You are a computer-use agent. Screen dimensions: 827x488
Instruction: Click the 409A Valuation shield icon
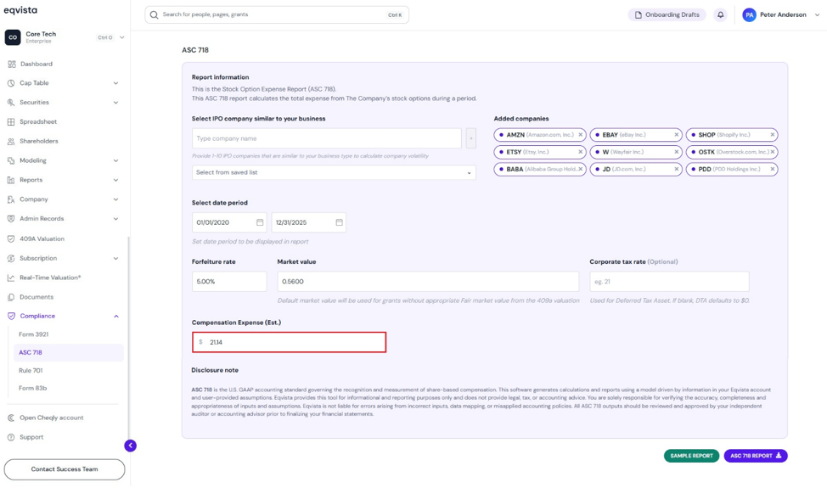coord(11,238)
